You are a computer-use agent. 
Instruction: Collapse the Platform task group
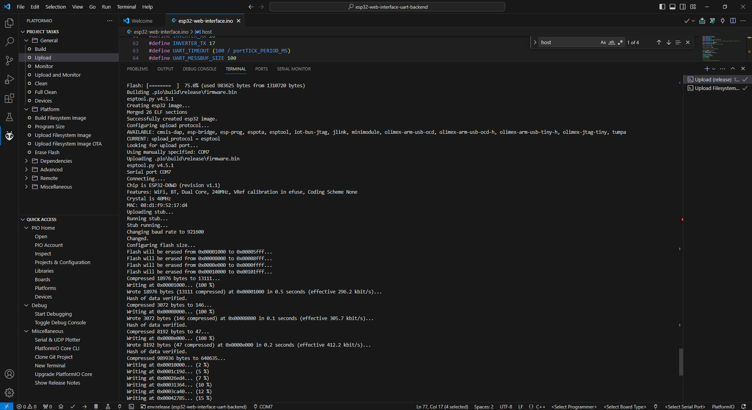pos(27,109)
